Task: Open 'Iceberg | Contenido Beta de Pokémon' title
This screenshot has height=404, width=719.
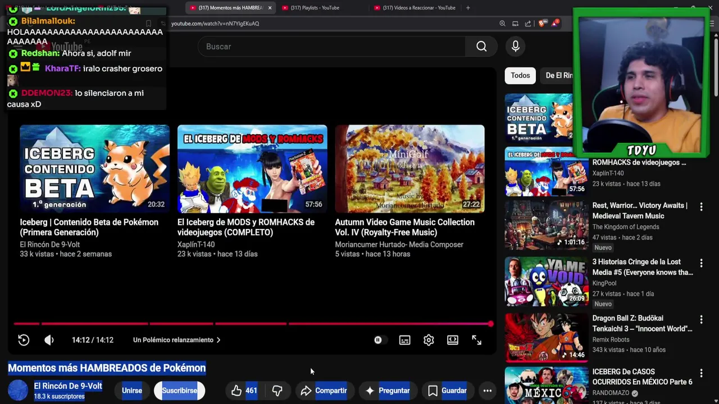Action: pos(89,227)
